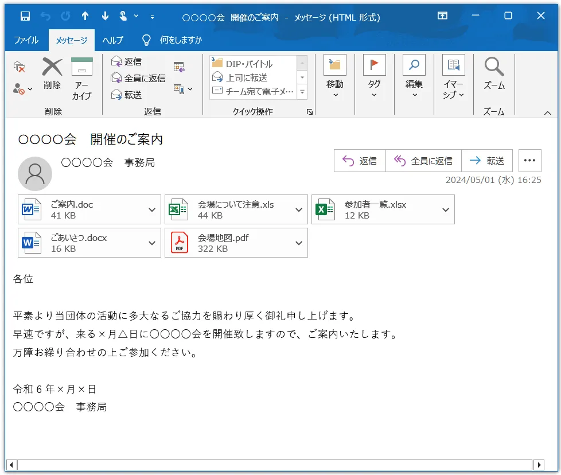Click the Immersive Reader (イマーシブ) icon
561x475 pixels.
click(453, 66)
